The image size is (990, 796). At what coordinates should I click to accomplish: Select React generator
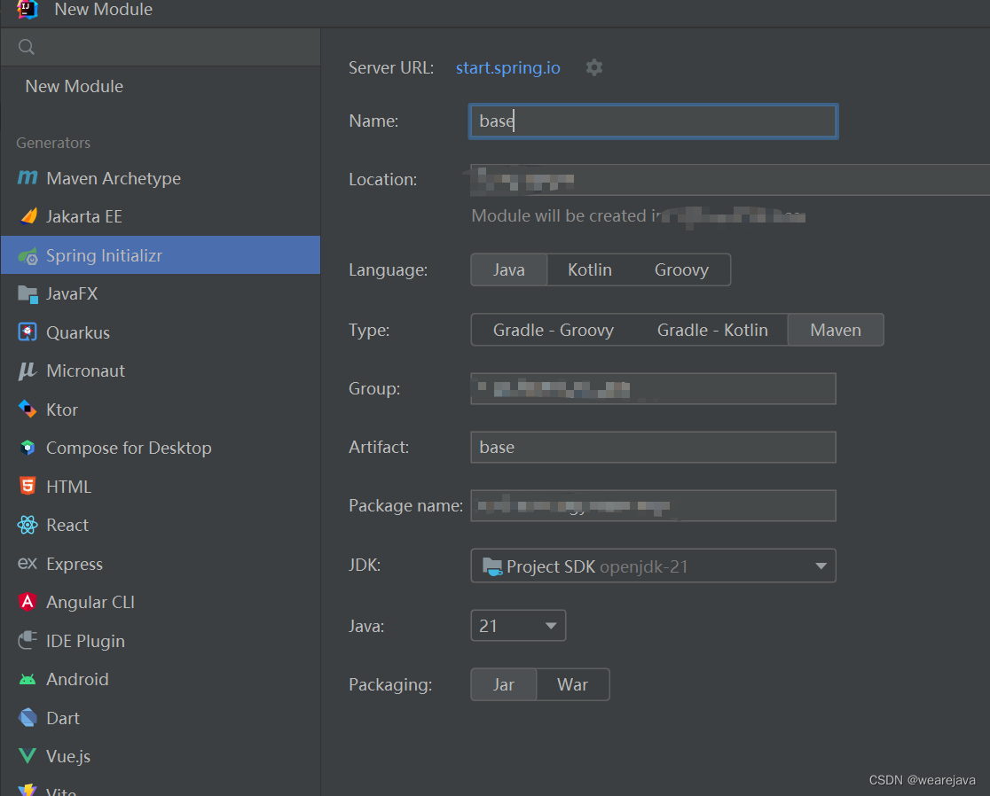click(161, 525)
